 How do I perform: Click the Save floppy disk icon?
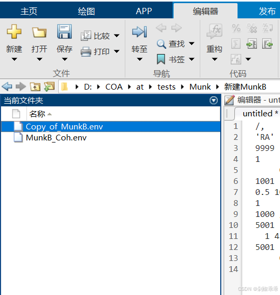64,31
